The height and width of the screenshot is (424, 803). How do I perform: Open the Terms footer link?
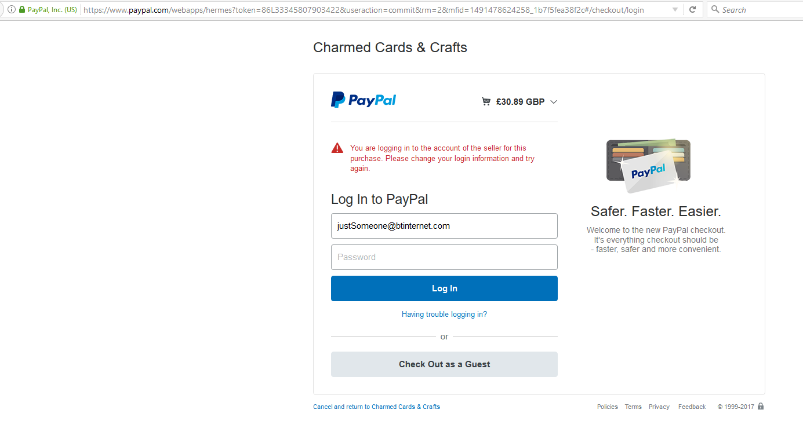click(x=633, y=407)
